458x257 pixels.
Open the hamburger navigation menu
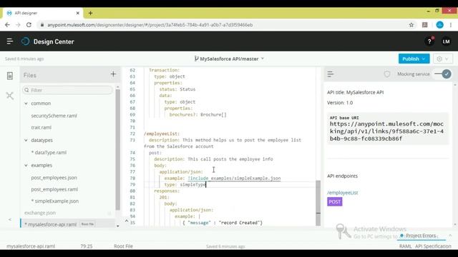[9, 41]
